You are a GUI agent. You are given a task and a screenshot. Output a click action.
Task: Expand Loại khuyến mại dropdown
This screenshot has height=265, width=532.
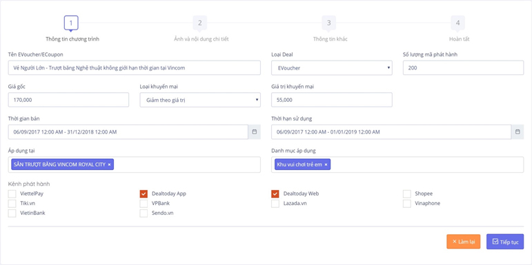(x=200, y=100)
